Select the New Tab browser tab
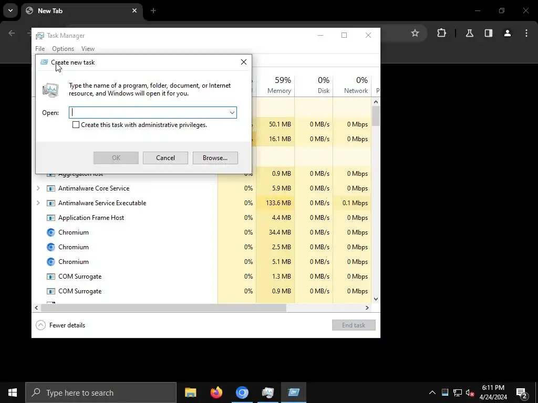 click(x=81, y=10)
